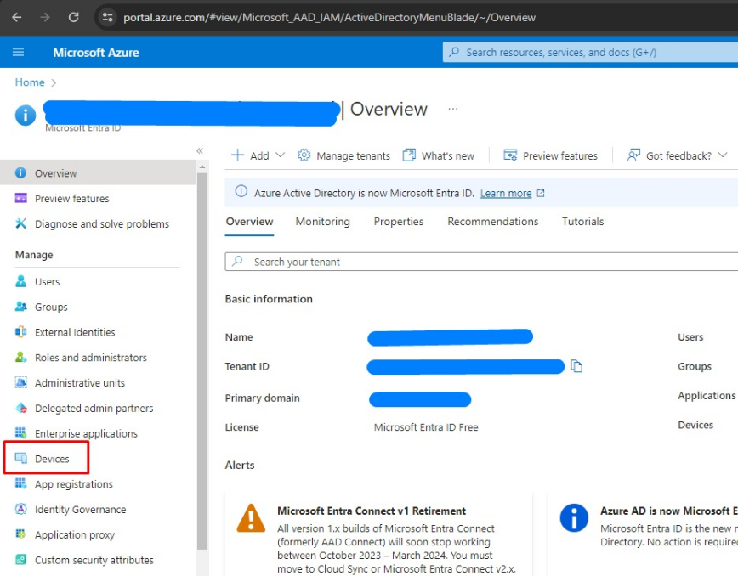Click the Roles and administrators icon
738x576 pixels.
(x=20, y=358)
